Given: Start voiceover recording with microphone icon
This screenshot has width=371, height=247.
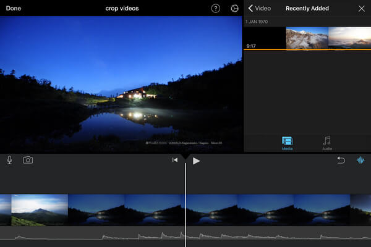Looking at the screenshot, I should point(10,160).
